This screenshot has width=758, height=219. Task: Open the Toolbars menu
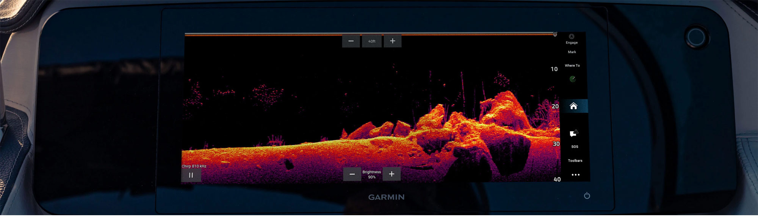575,161
